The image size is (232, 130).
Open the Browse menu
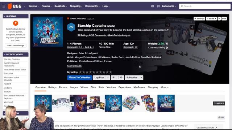click(x=34, y=6)
